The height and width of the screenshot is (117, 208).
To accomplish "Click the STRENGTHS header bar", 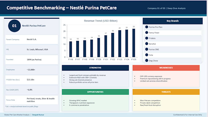I will tap(95, 68).
